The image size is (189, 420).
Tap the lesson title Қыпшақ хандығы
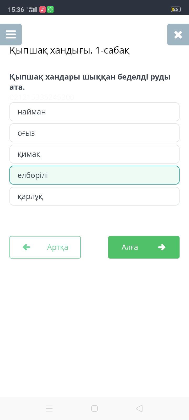pyautogui.click(x=69, y=50)
